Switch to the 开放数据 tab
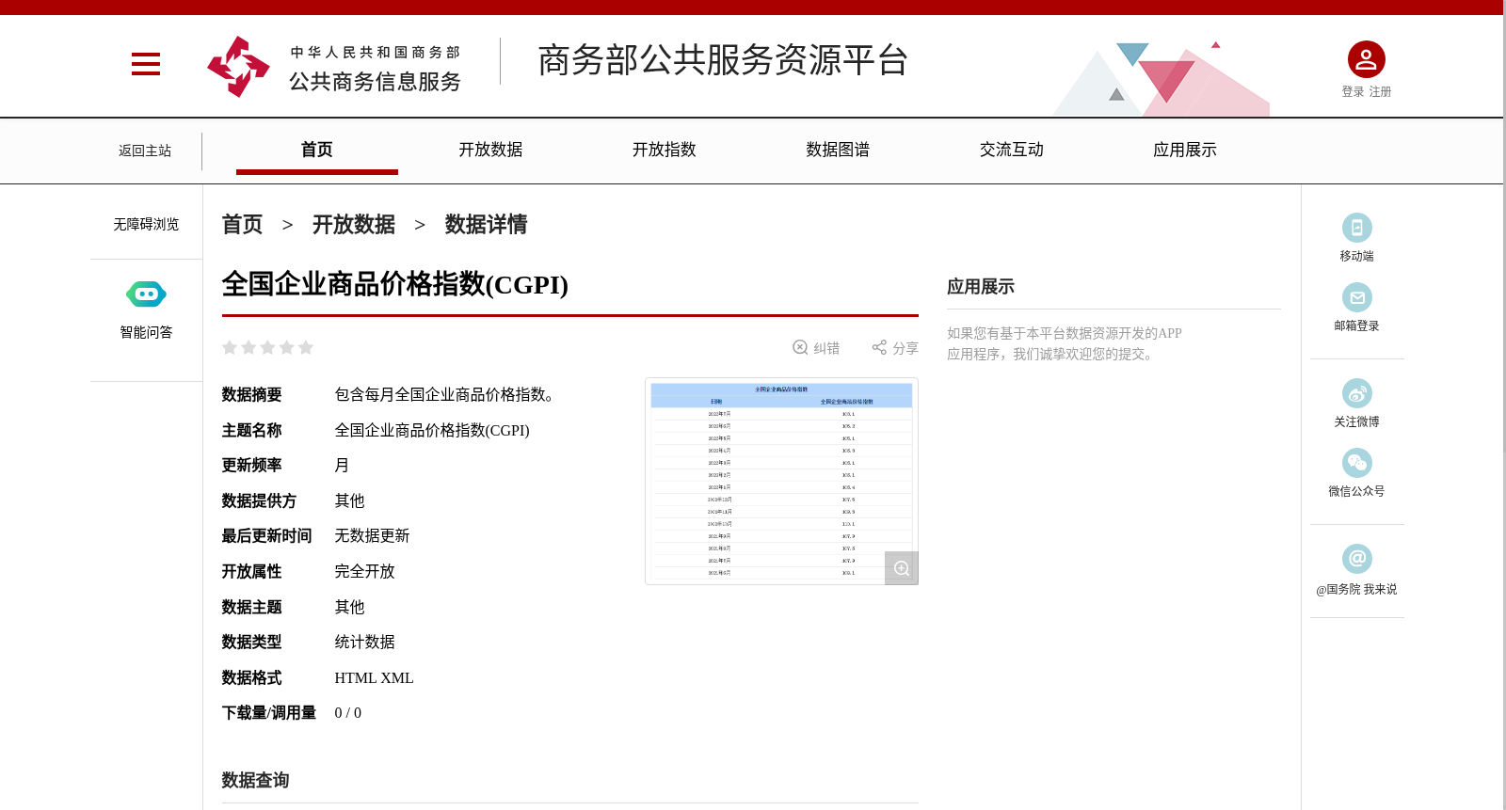Screen dimensions: 1506x810 pos(490,150)
